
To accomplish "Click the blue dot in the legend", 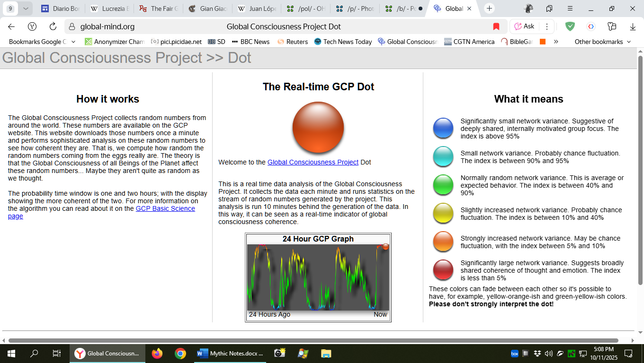I will [x=443, y=128].
